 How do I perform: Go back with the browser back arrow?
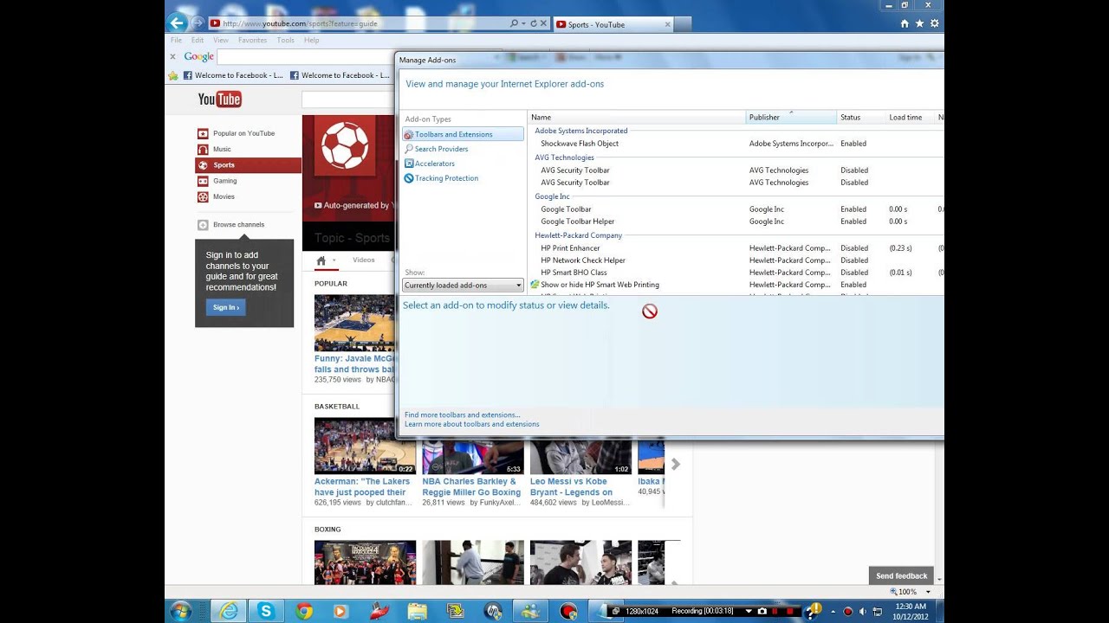(x=178, y=23)
